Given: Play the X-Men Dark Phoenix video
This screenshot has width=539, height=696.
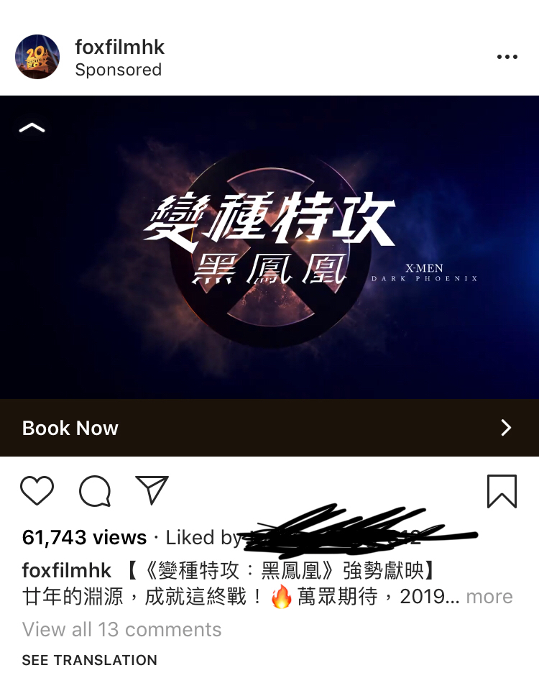Looking at the screenshot, I should coord(269,247).
